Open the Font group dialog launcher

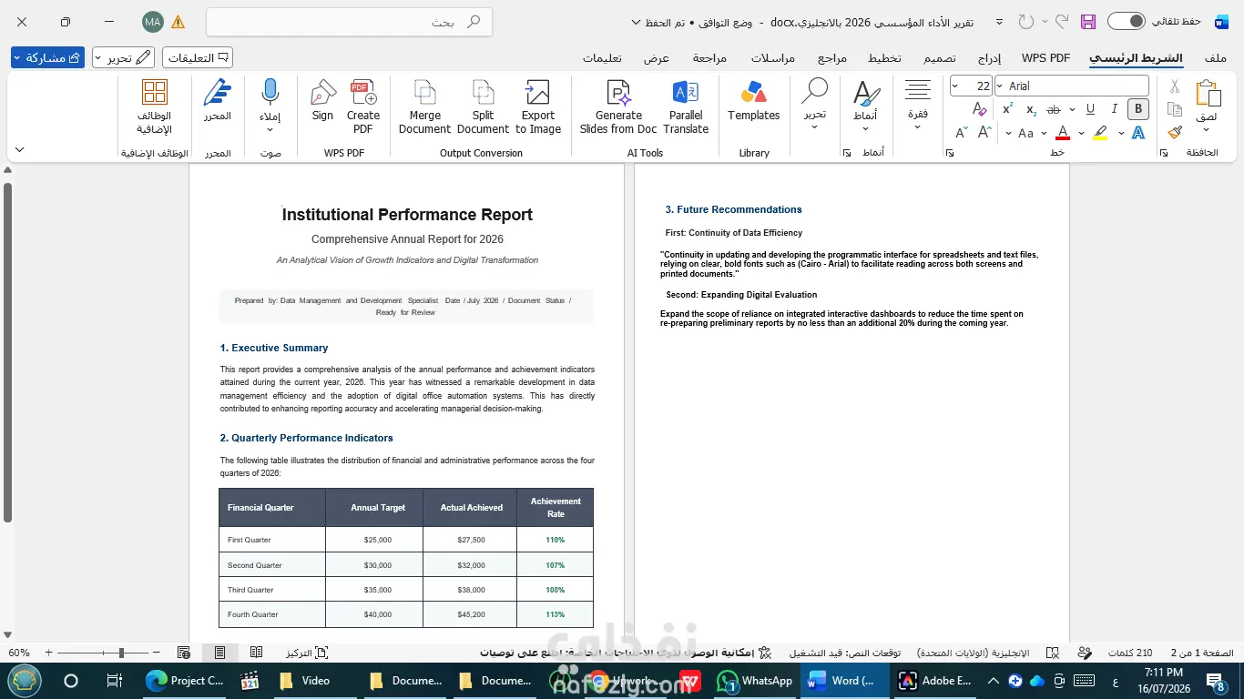[x=950, y=153]
